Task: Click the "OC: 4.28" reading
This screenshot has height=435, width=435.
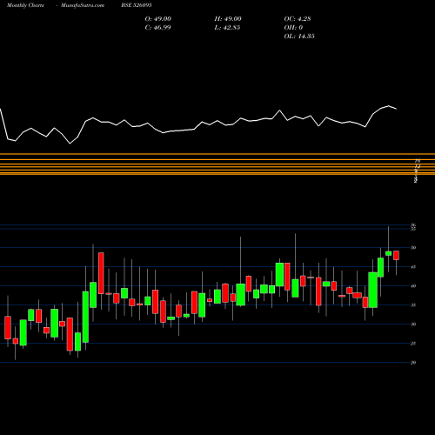Action: click(x=298, y=19)
